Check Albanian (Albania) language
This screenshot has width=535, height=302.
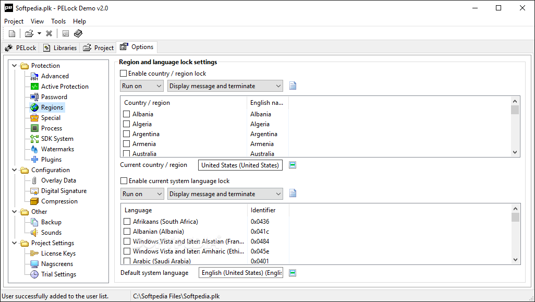pos(127,232)
